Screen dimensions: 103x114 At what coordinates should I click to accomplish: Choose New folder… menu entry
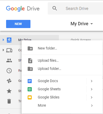pos(62,48)
